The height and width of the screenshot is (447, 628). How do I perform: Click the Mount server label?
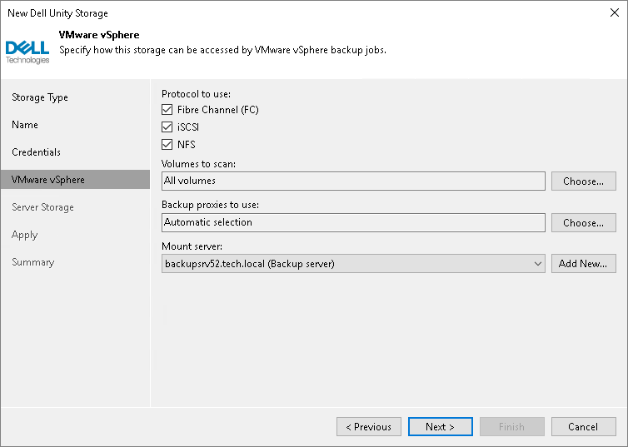[x=192, y=246]
